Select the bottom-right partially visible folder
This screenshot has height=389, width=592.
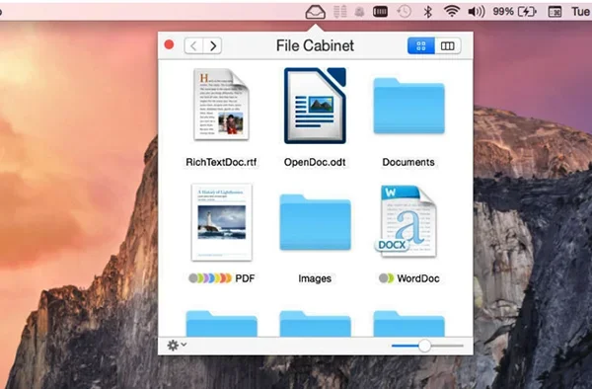408,323
